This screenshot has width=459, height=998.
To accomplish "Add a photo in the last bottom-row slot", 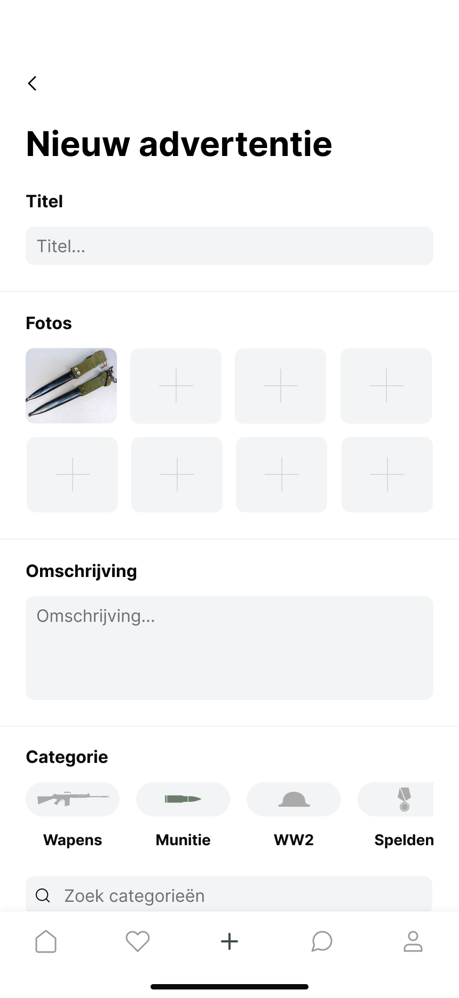I will pos(387,474).
